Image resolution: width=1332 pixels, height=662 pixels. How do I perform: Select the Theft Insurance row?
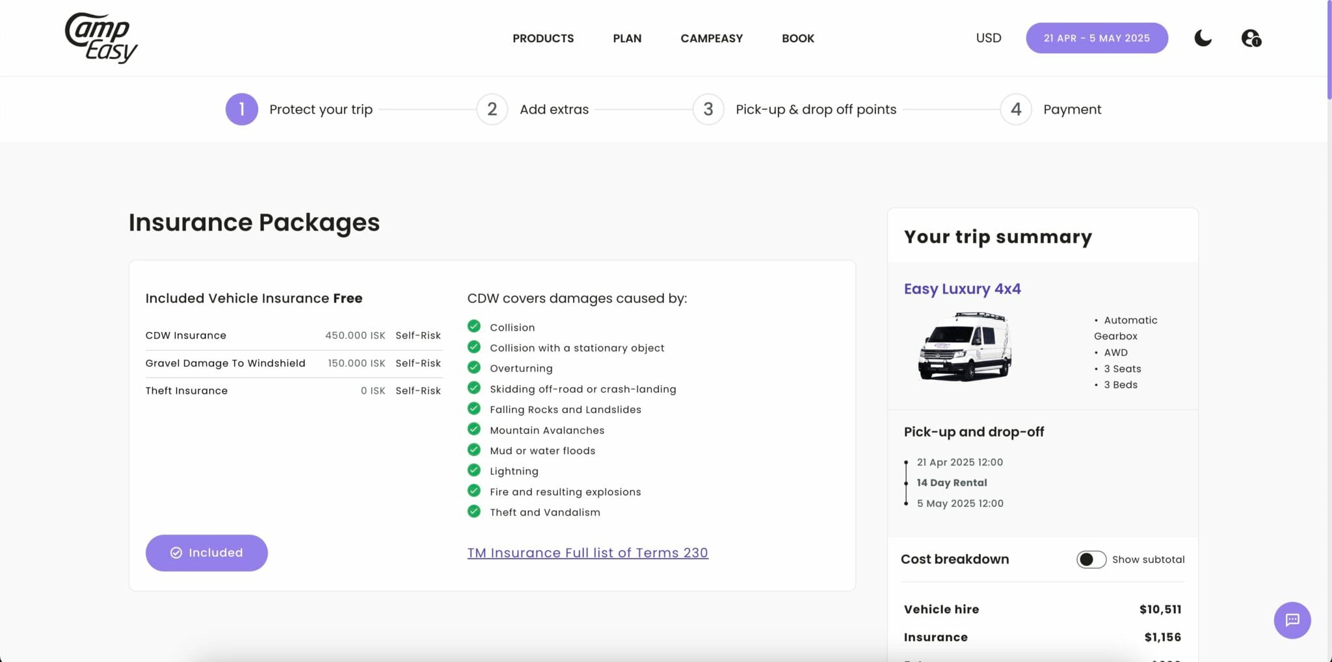click(293, 390)
